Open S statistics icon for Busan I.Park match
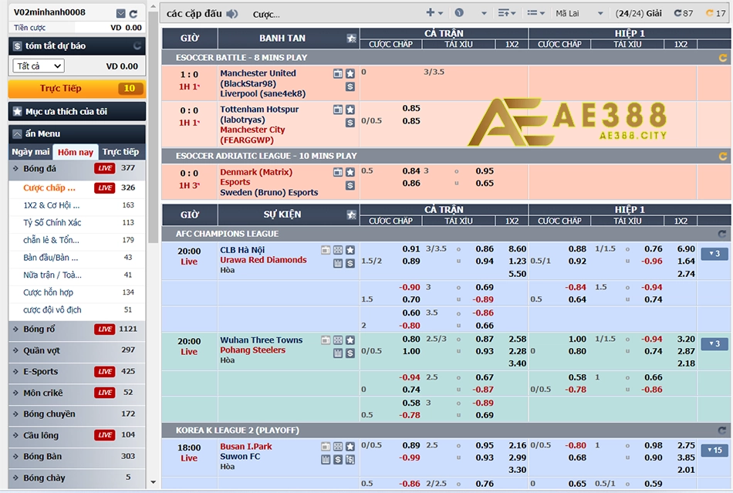The width and height of the screenshot is (733, 493). [x=338, y=460]
